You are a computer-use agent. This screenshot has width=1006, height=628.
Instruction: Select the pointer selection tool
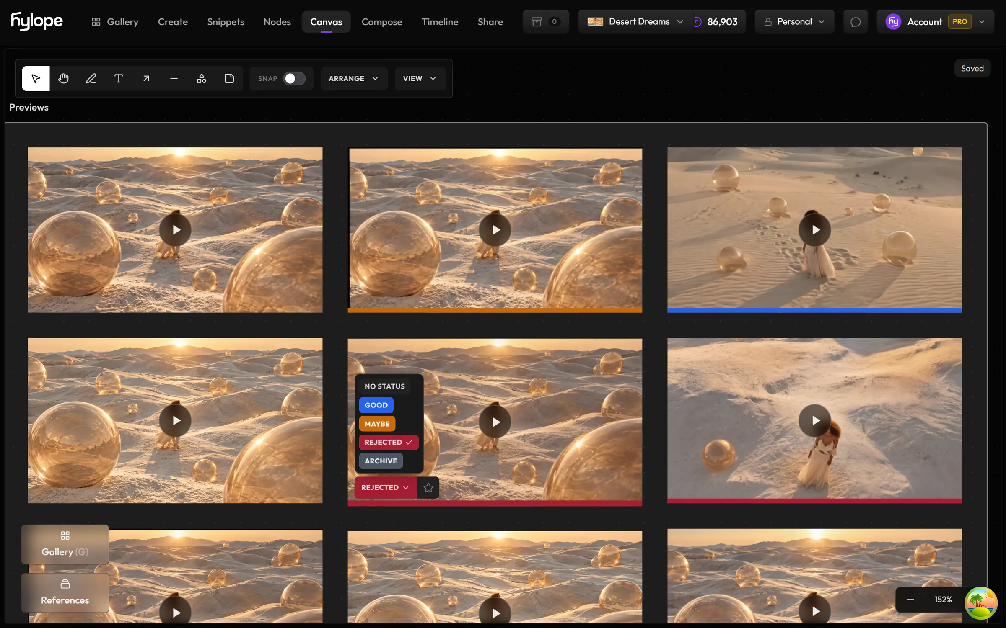[x=36, y=78]
